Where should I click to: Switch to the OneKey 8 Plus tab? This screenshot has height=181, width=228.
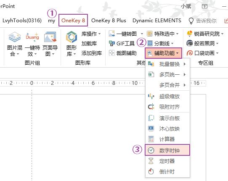tap(109, 20)
